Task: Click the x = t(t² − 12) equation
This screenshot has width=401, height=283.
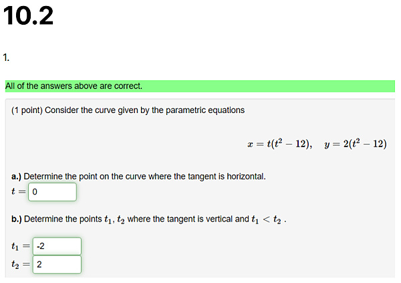Action: pos(280,144)
